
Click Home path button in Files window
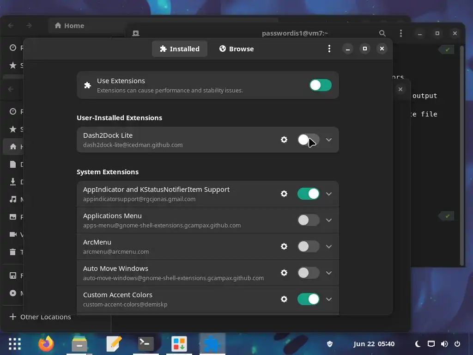70,26
